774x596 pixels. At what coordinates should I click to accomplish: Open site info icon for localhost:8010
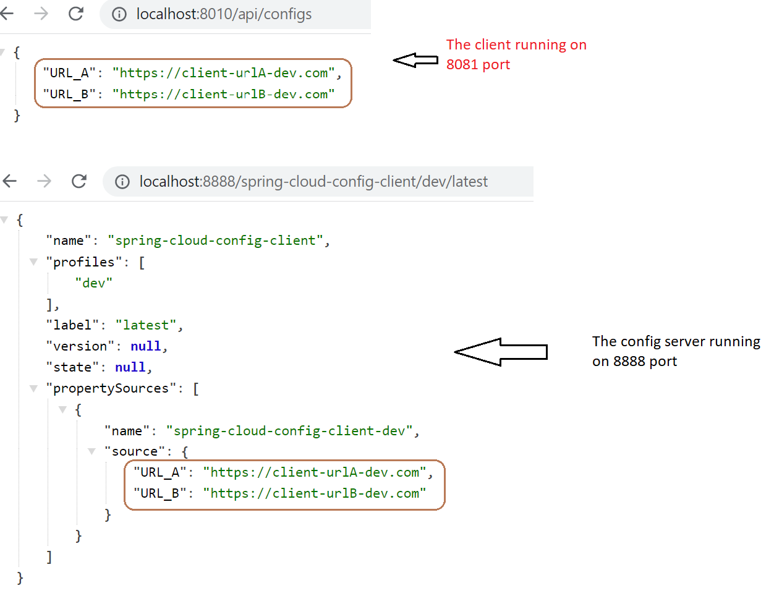click(119, 14)
